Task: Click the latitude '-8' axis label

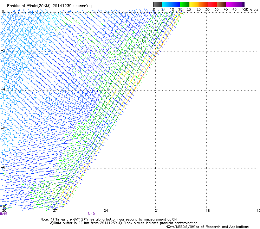Action: (3, 167)
